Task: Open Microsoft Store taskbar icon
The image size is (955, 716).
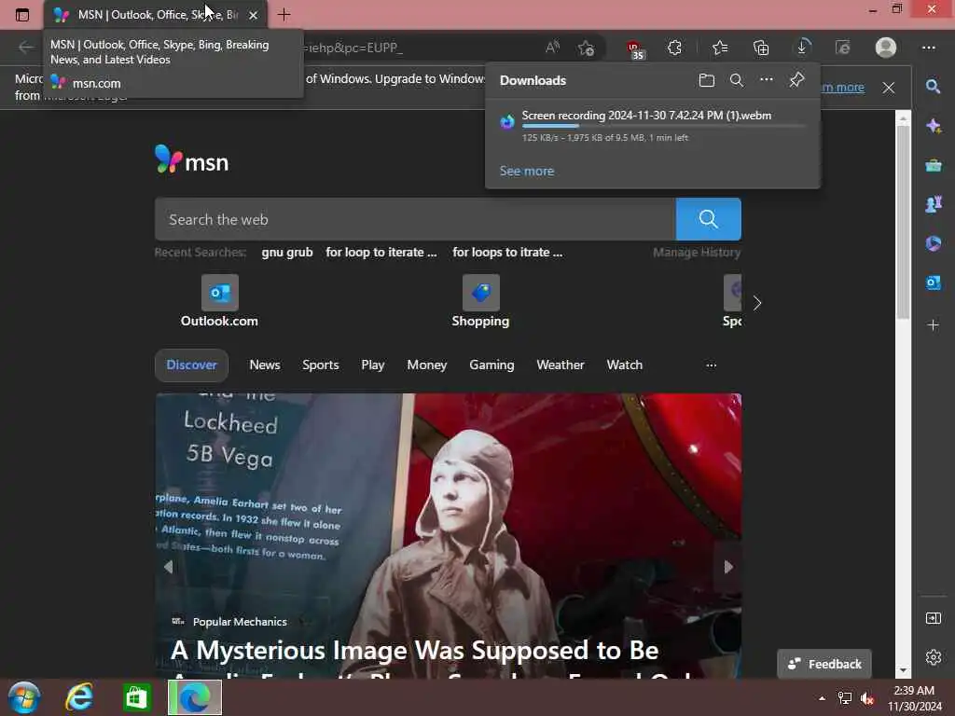Action: coord(136,697)
